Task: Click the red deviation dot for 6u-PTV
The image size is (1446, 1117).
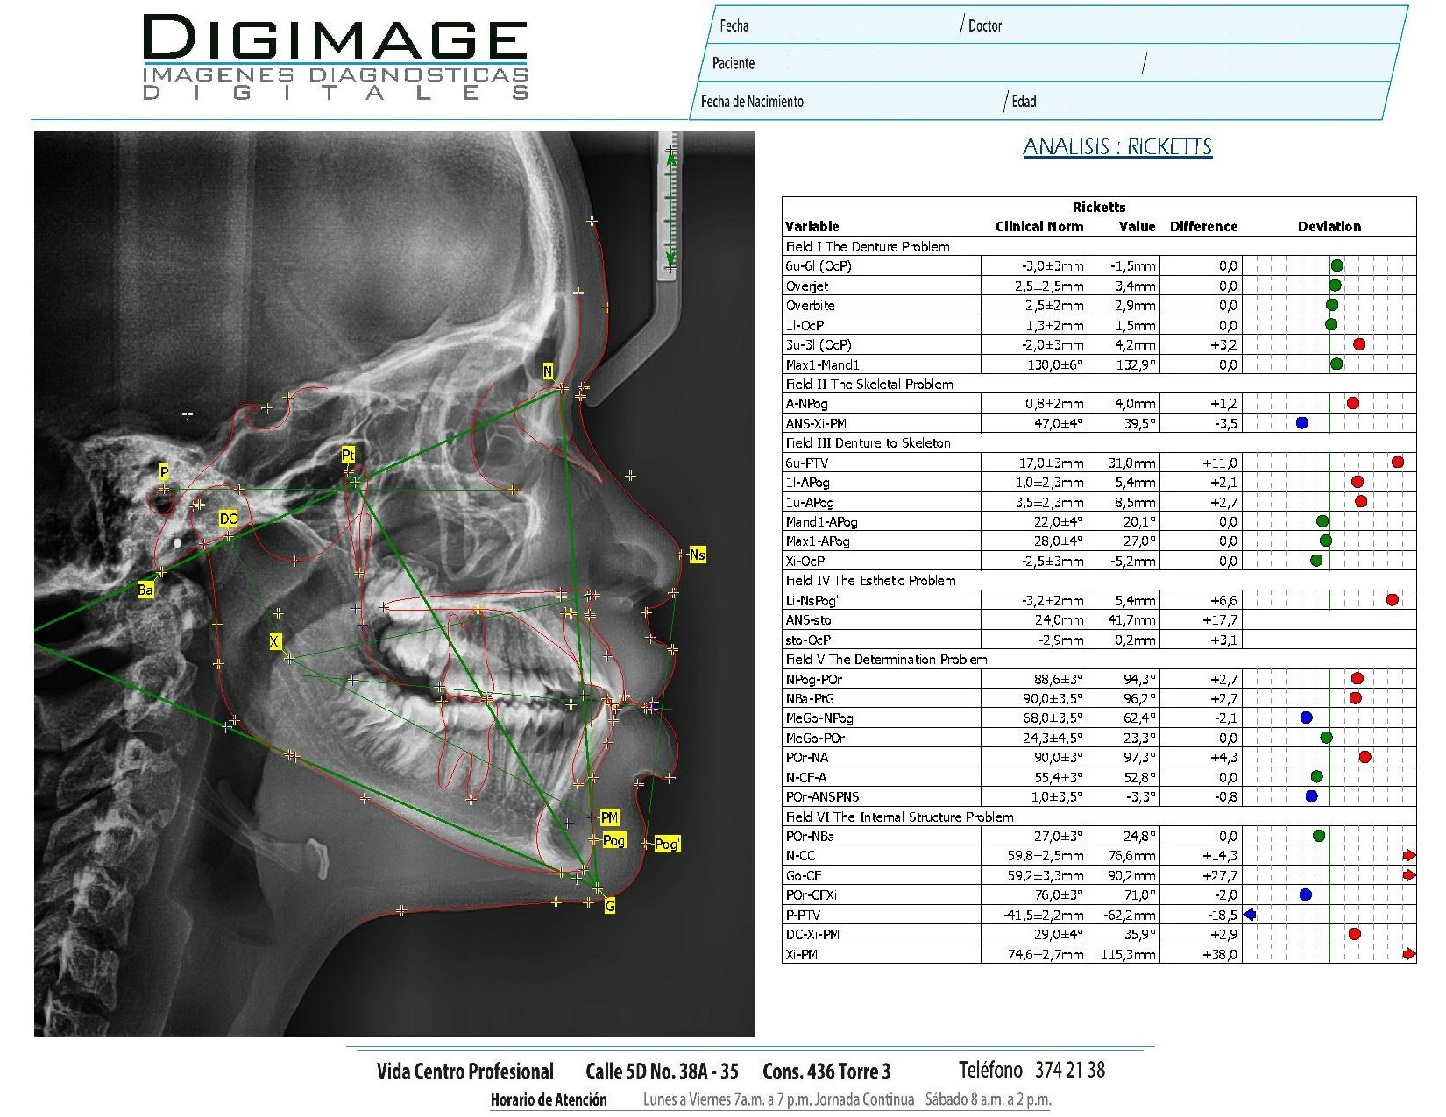Action: pyautogui.click(x=1397, y=462)
